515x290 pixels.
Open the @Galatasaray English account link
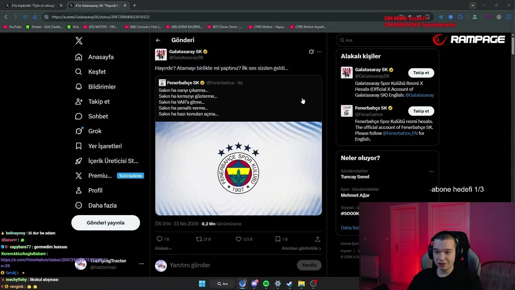(x=420, y=95)
